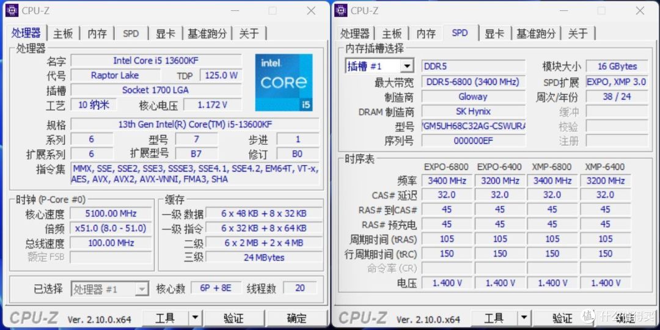Click the Raptor Lake code name field
The image size is (660, 330).
[x=115, y=75]
